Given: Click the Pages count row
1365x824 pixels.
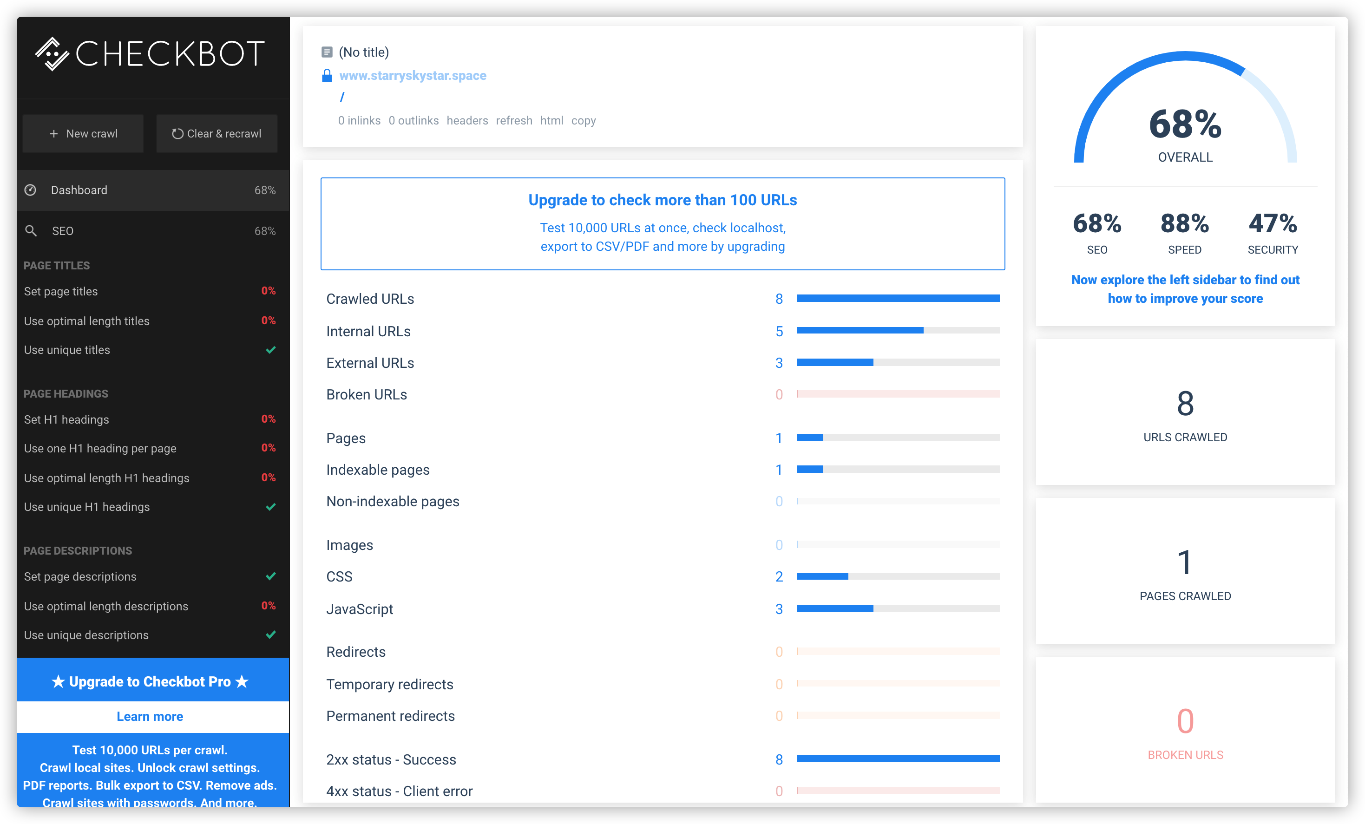Looking at the screenshot, I should tap(663, 438).
